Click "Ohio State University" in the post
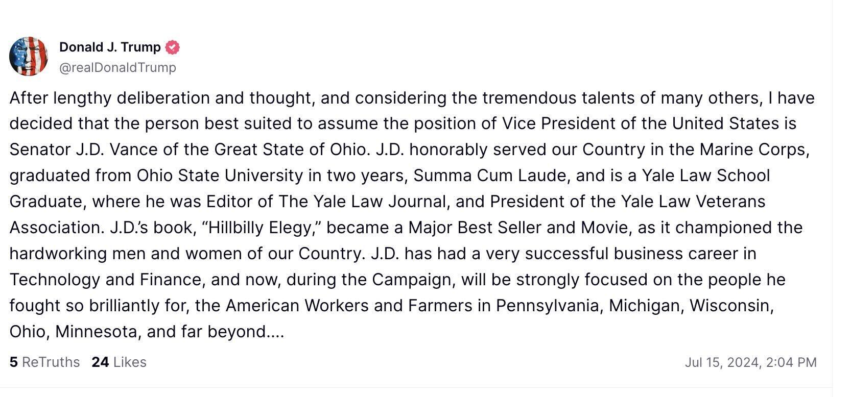The height and width of the screenshot is (397, 850). point(220,175)
